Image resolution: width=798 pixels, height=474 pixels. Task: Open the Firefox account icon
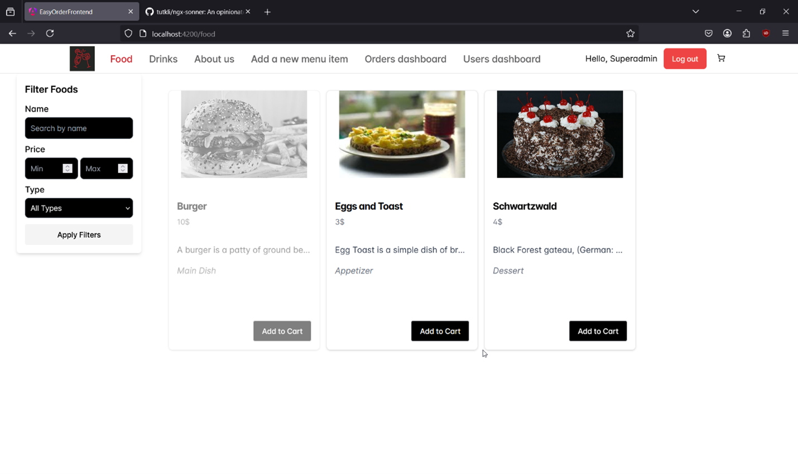[x=727, y=33]
